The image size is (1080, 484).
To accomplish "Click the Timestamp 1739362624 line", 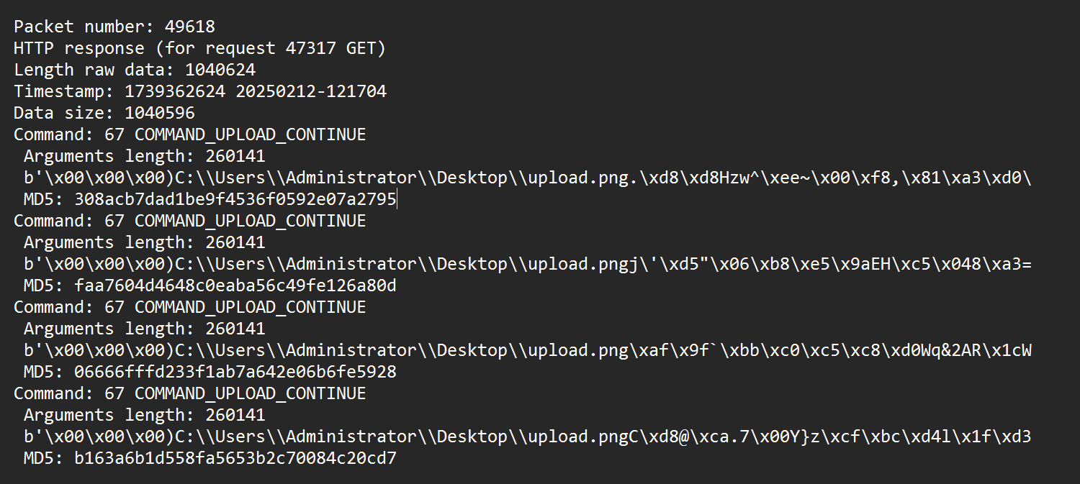I will pyautogui.click(x=200, y=91).
